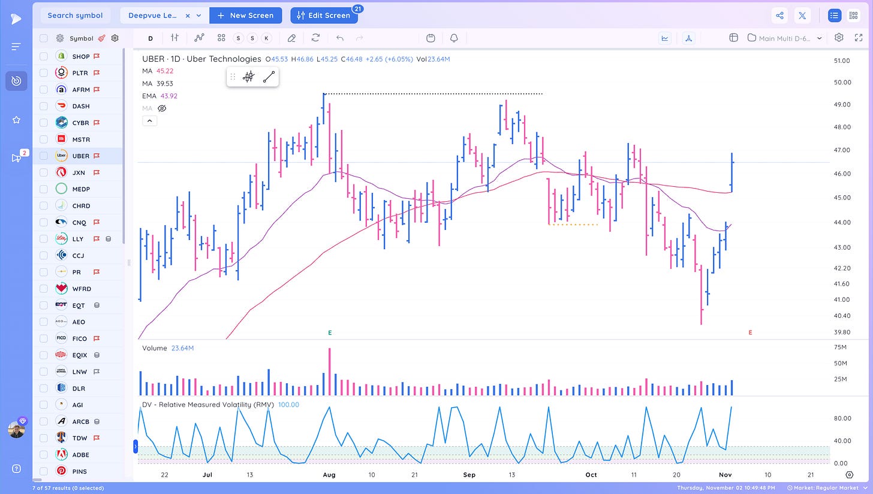This screenshot has width=873, height=494.
Task: Select the candlestick crosshair tool in floating toolbar
Action: tap(248, 77)
